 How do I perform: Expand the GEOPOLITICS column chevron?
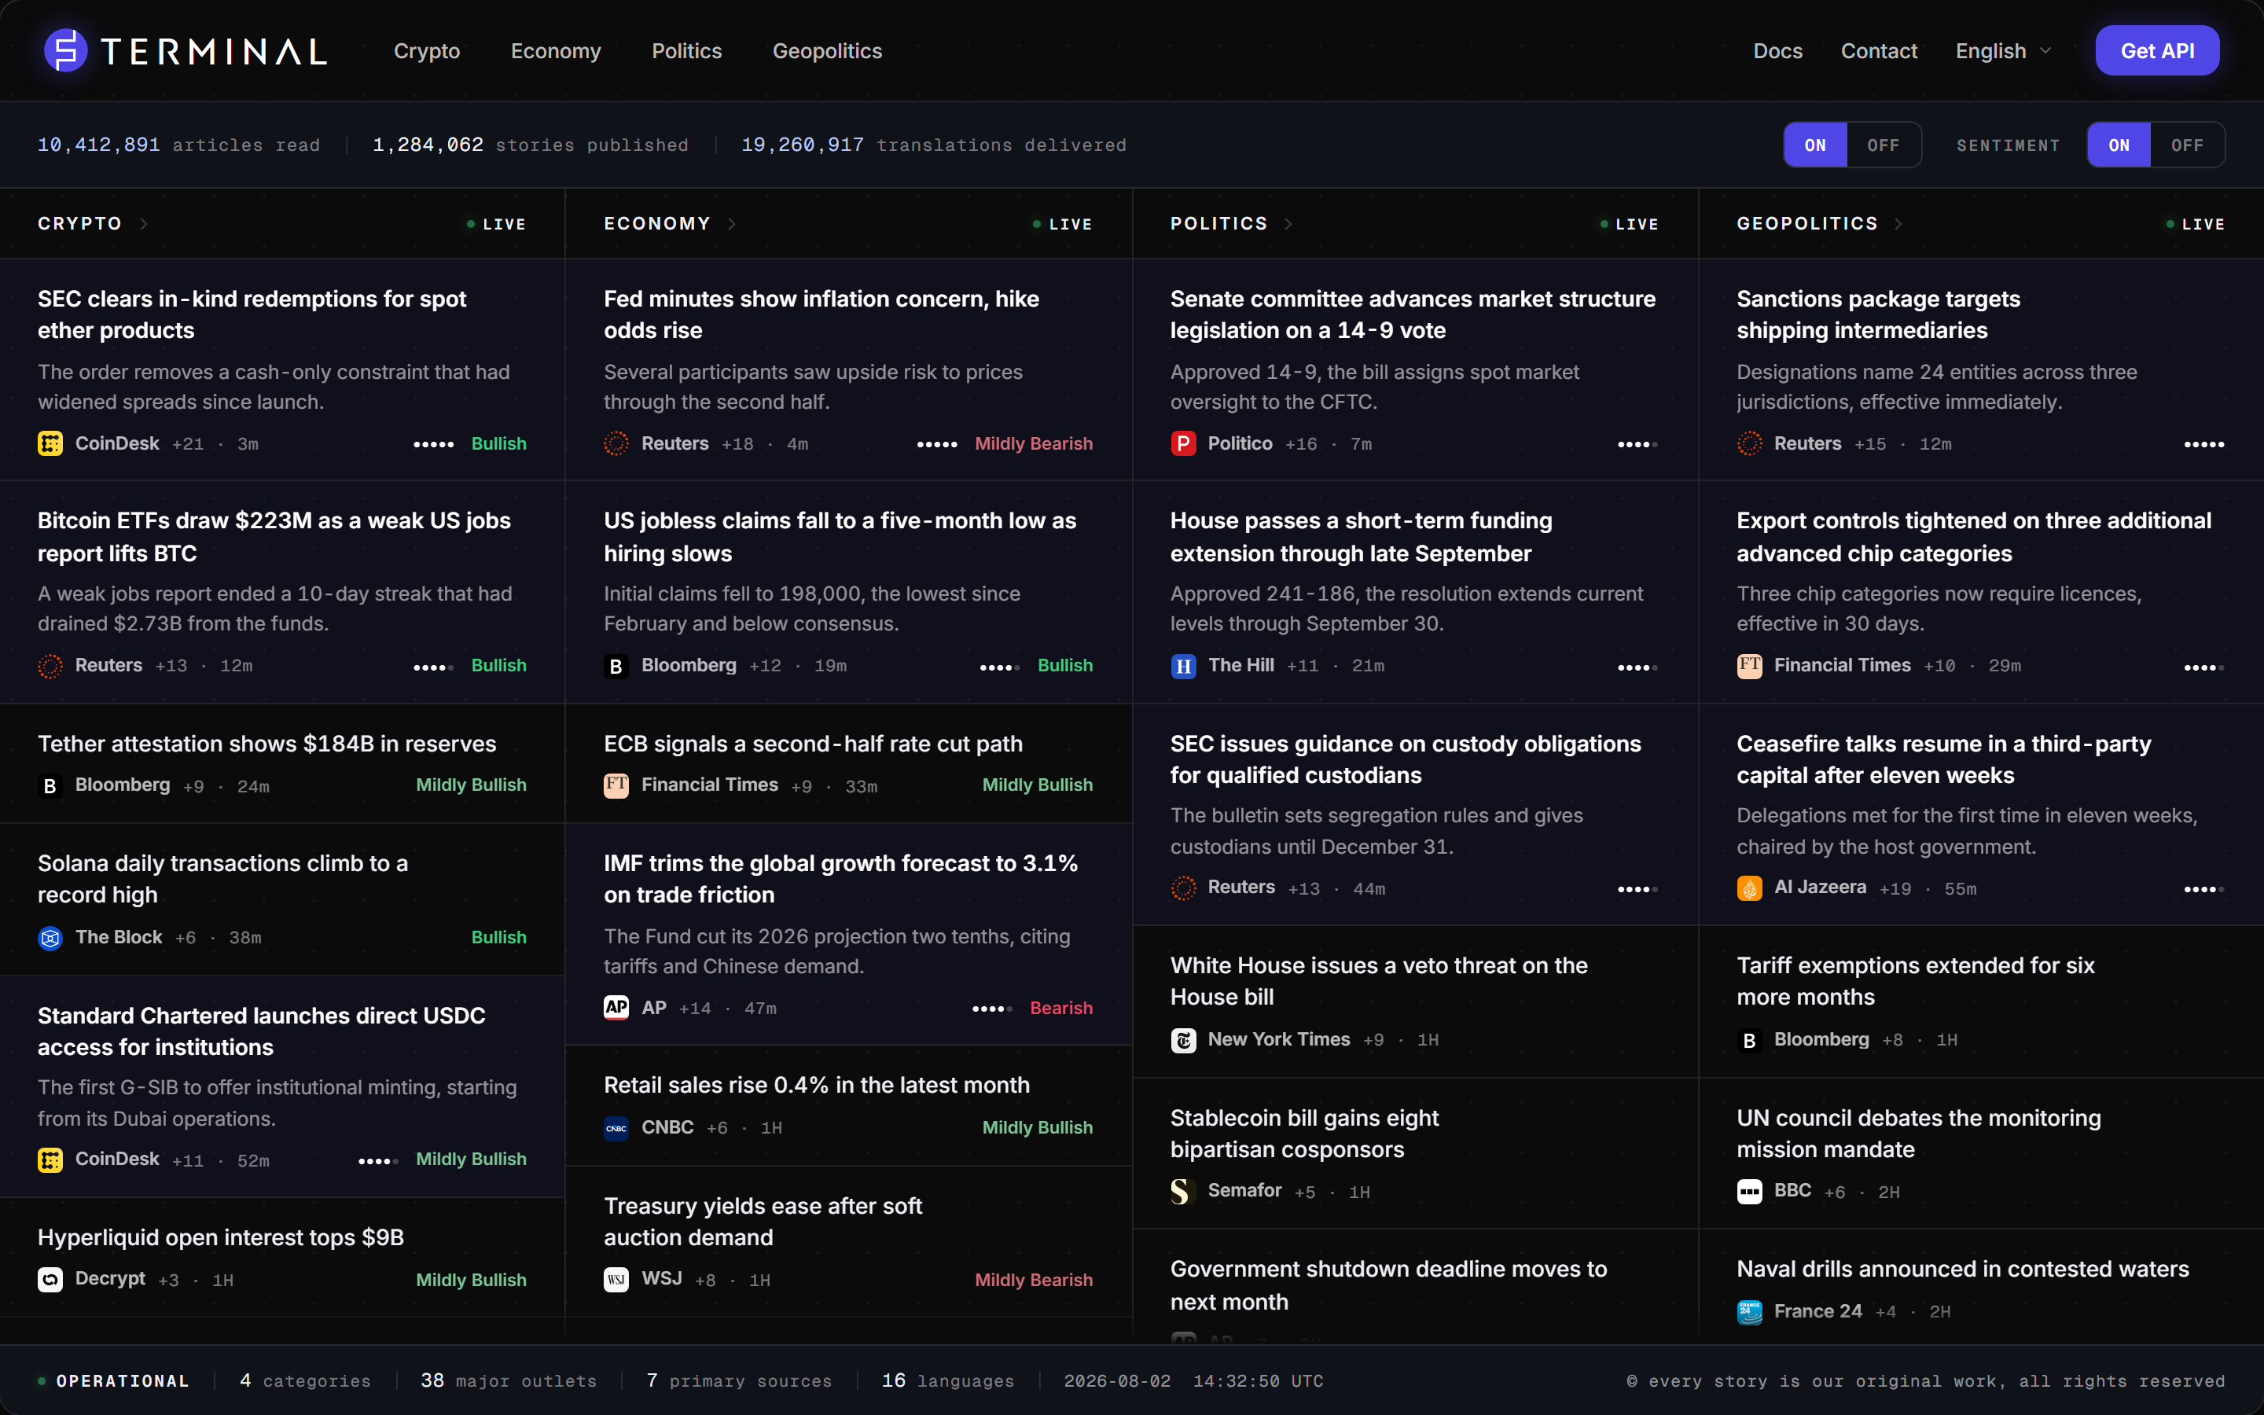1898,224
